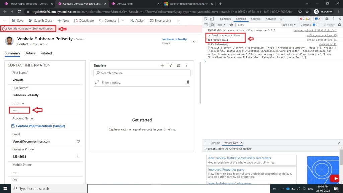Toggle the console sidebar panel

tap(206, 25)
